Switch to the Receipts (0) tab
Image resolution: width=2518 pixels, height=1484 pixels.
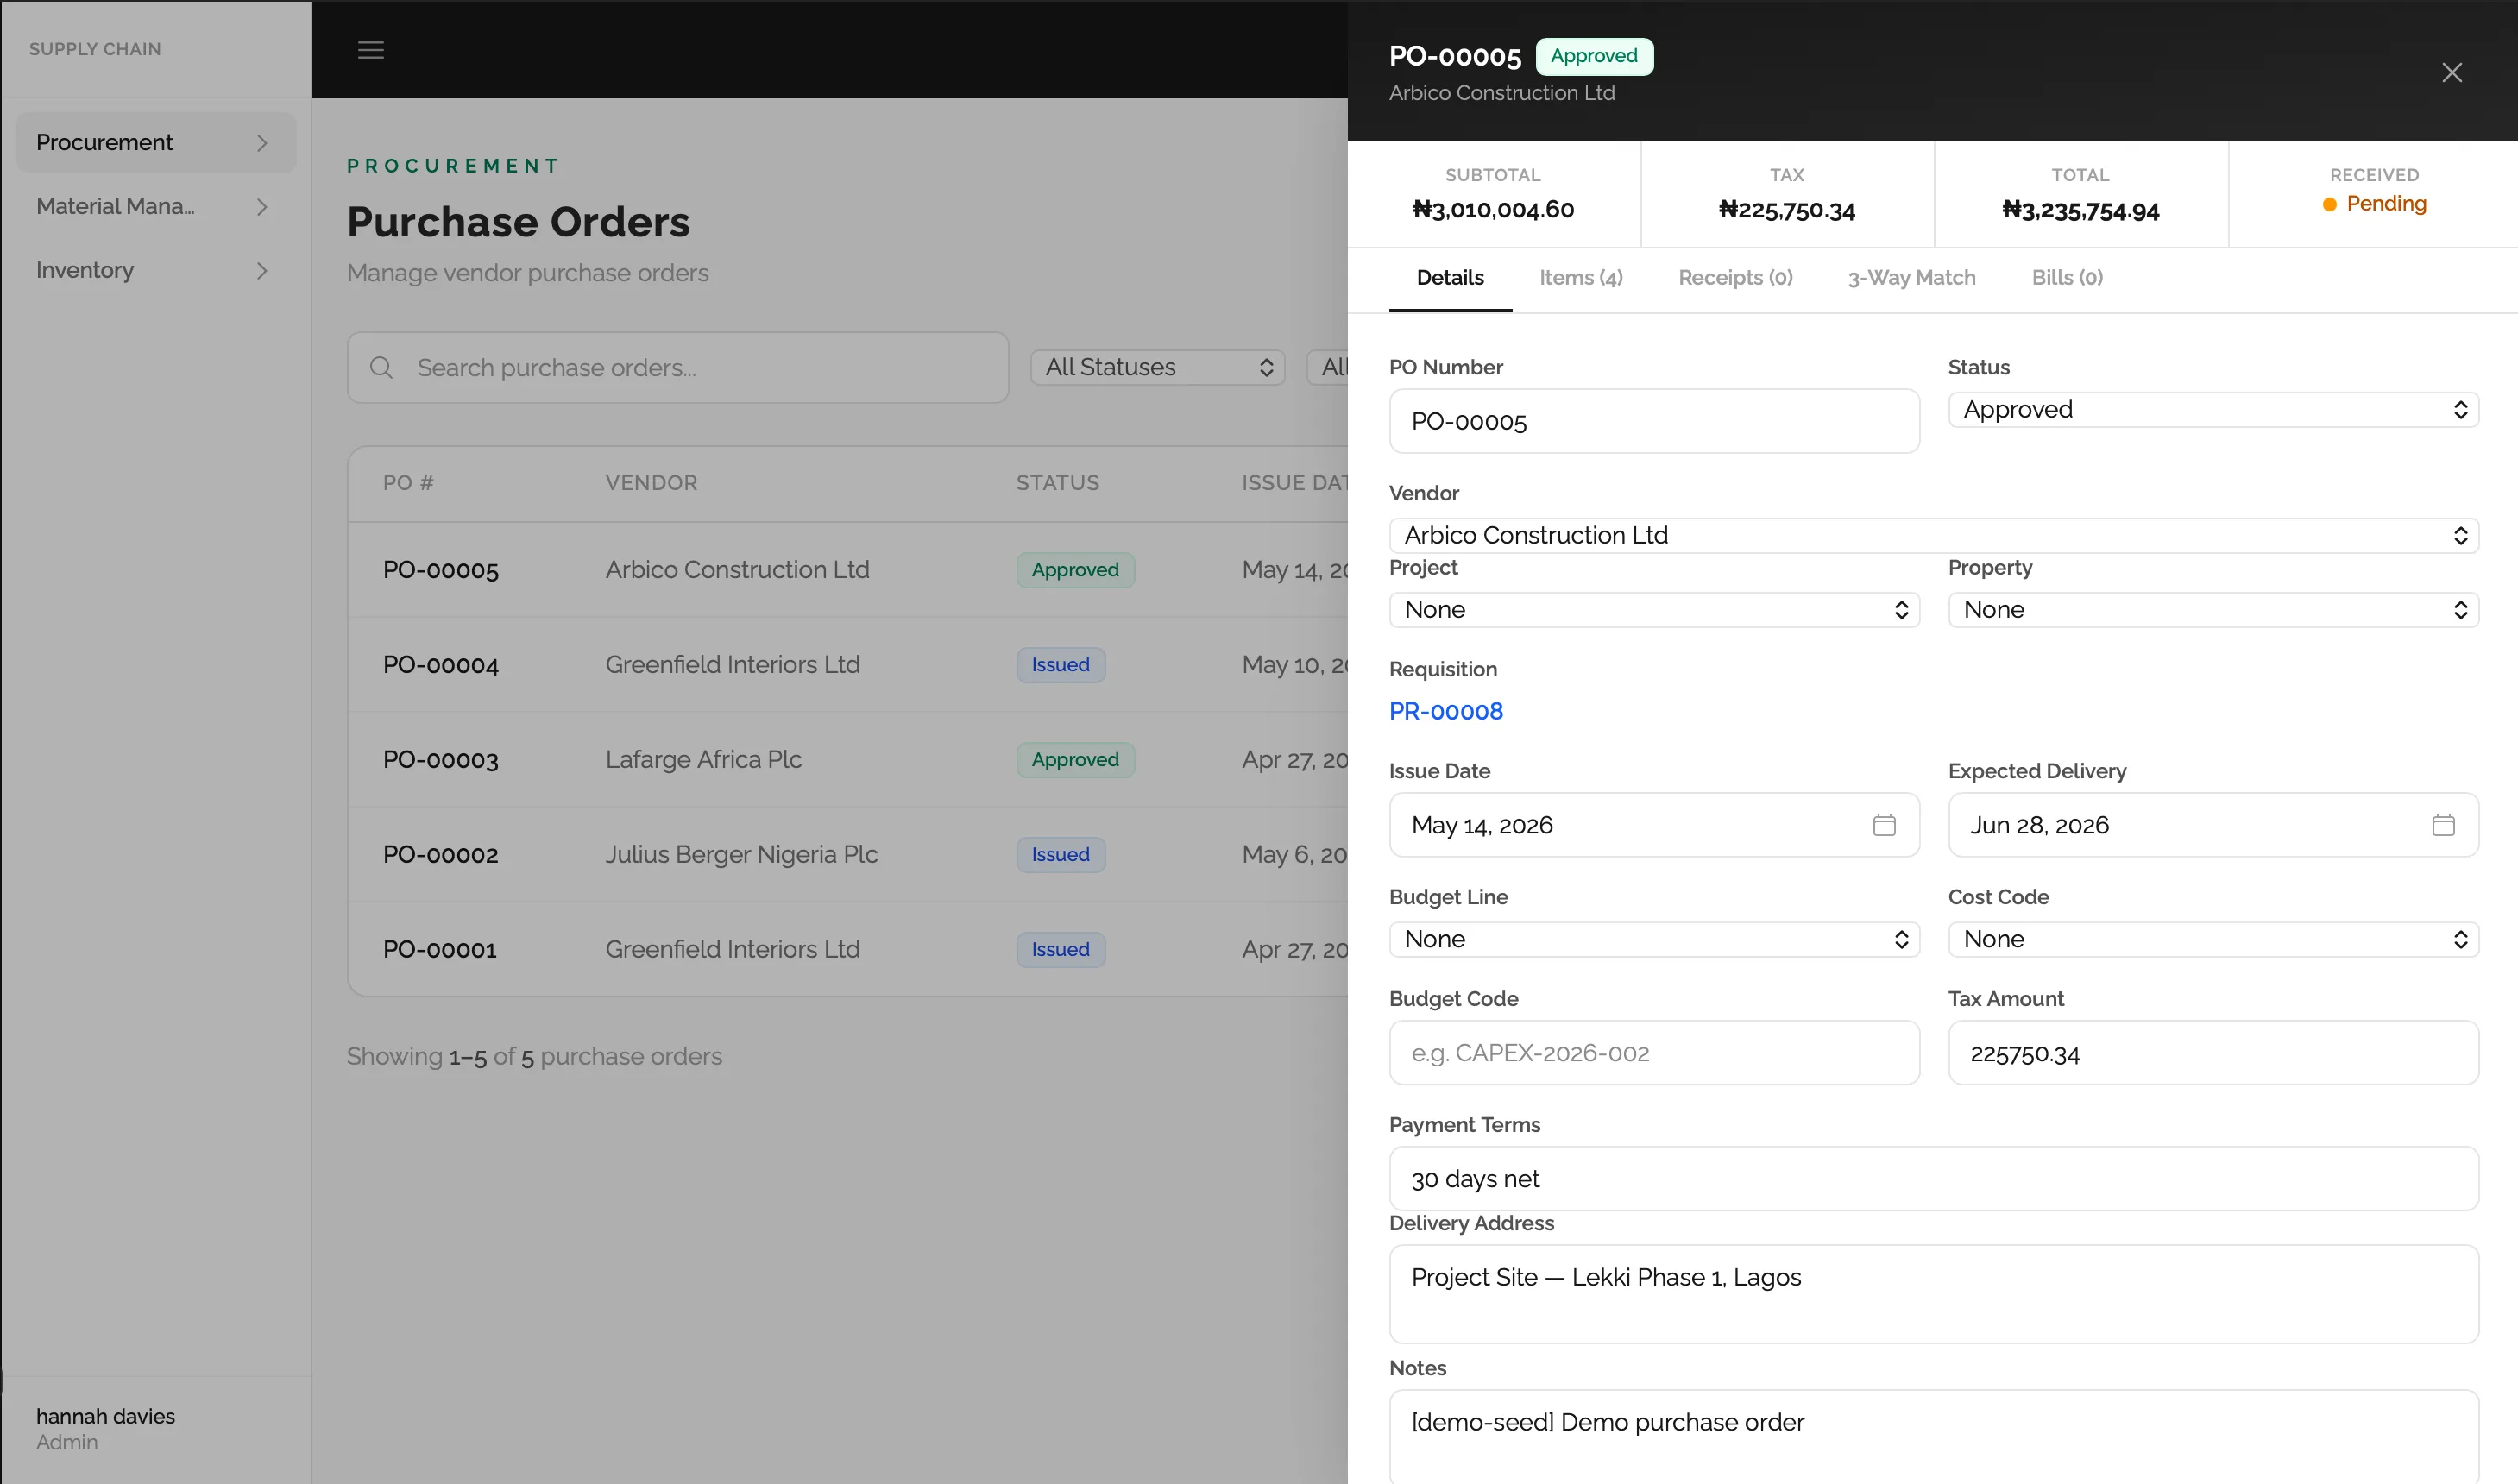[1735, 278]
